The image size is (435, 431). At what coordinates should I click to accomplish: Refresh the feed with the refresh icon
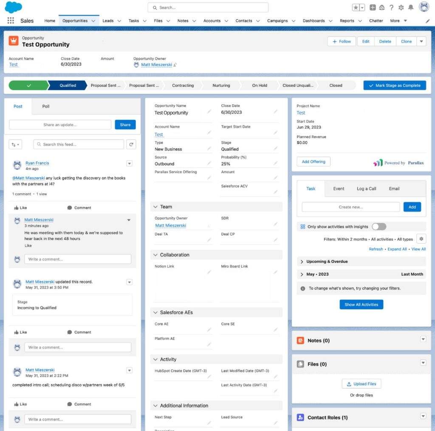pyautogui.click(x=131, y=145)
